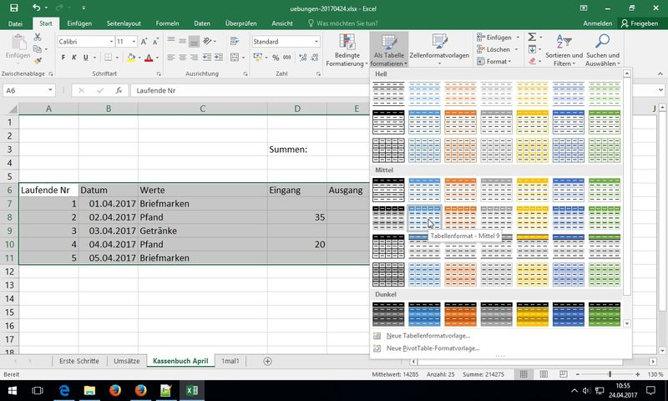Click the Italic (K) formatting icon
The width and height of the screenshot is (668, 401).
pos(74,58)
